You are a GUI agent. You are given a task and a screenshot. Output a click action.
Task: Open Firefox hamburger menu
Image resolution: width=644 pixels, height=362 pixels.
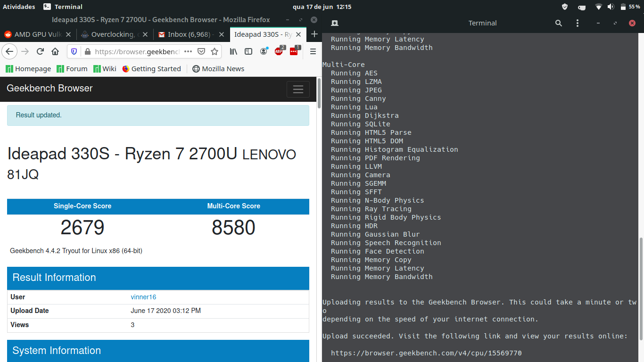[x=313, y=51]
